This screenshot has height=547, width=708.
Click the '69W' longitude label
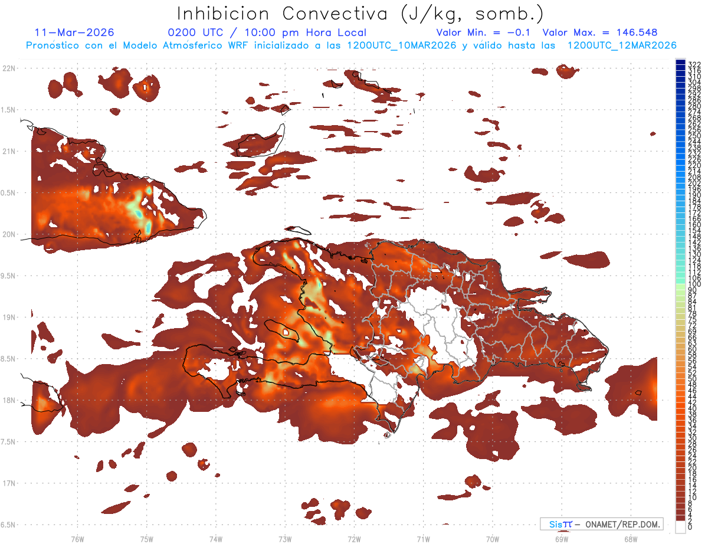pos(562,539)
